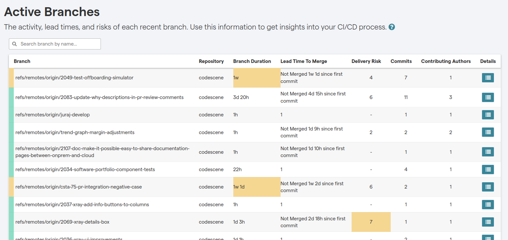Click the highlighted delivery risk 7 cell
This screenshot has height=240, width=508.
click(x=371, y=222)
